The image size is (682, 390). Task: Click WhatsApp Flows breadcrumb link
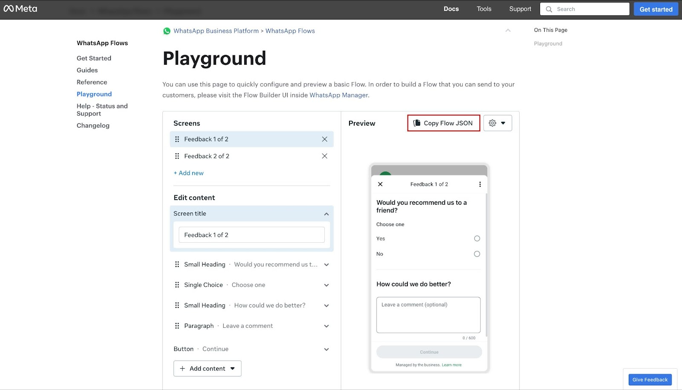click(290, 31)
